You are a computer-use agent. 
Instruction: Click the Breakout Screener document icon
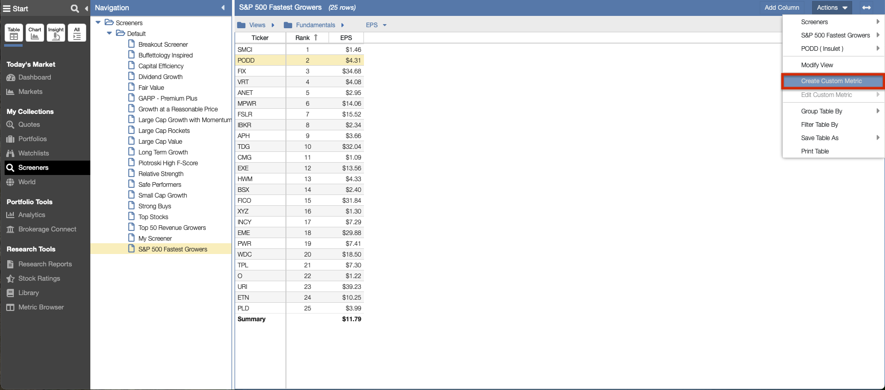coord(131,44)
